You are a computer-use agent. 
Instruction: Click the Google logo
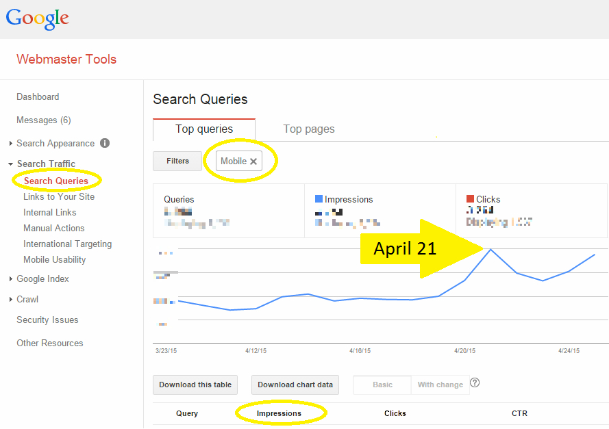(x=37, y=18)
